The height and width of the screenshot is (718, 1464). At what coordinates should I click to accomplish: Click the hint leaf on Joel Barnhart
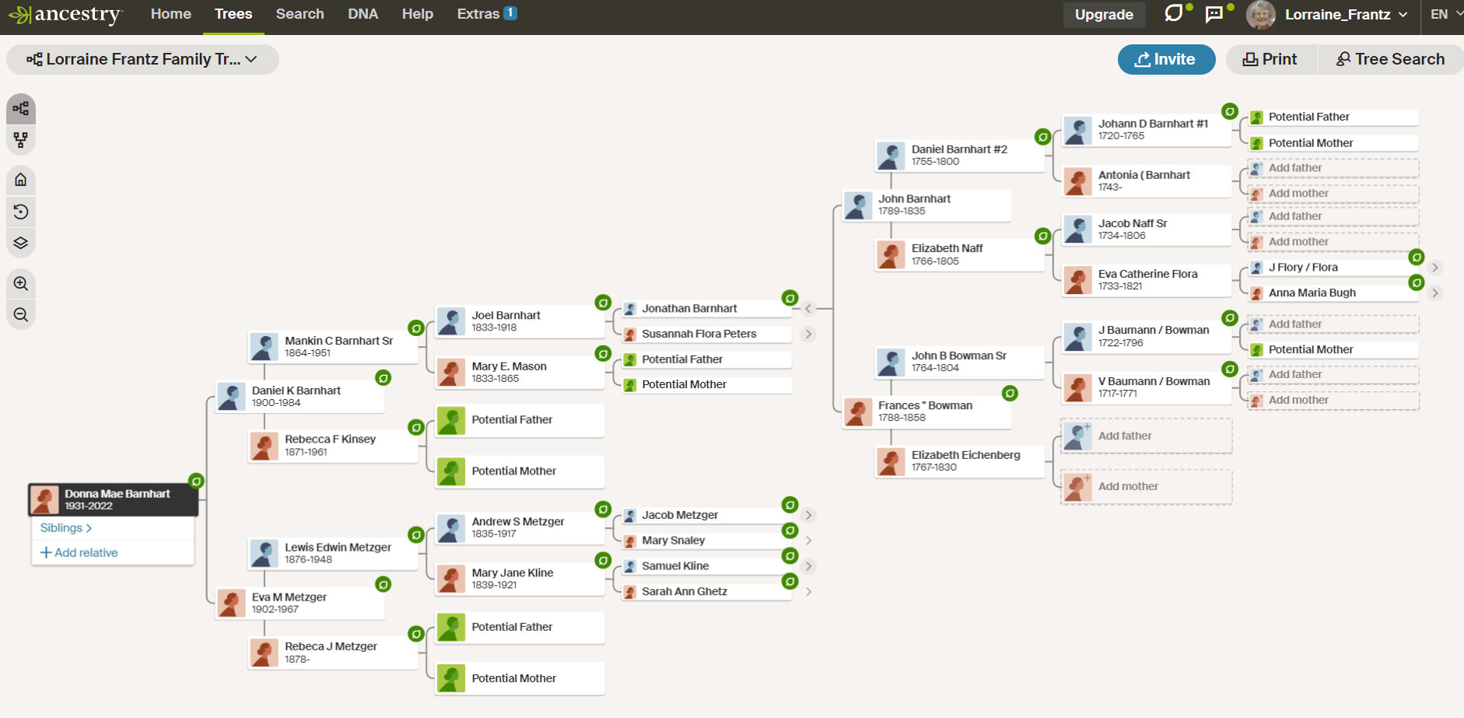[603, 303]
